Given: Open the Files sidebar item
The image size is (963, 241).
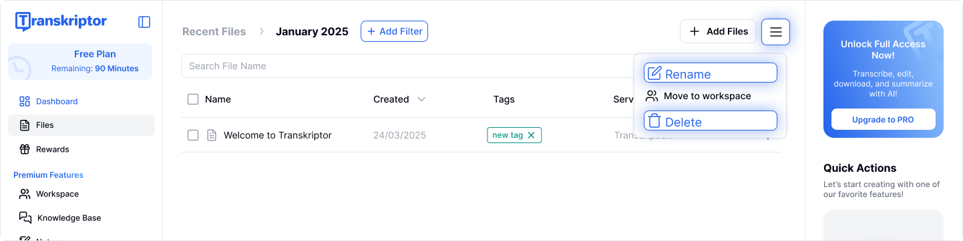Looking at the screenshot, I should click(81, 125).
